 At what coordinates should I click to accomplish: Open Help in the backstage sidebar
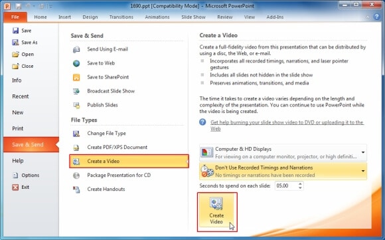coord(18,161)
